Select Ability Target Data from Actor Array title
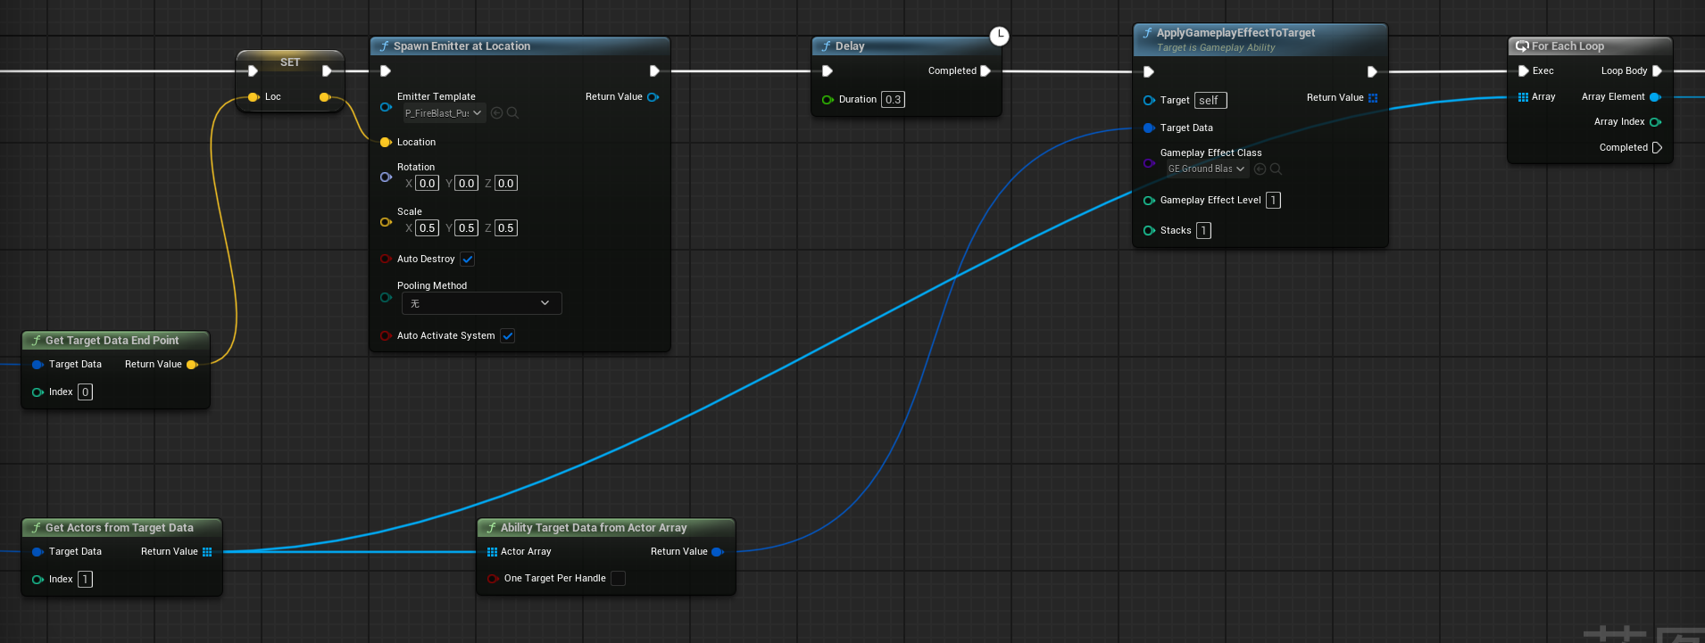Image resolution: width=1705 pixels, height=643 pixels. (594, 527)
